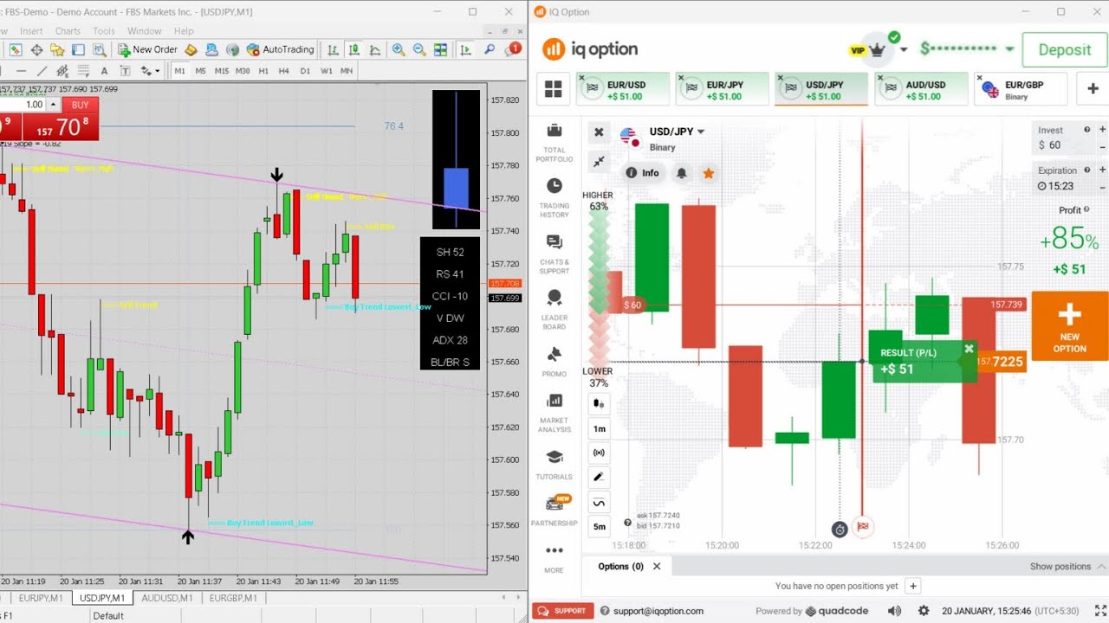Viewport: 1109px width, 623px height.
Task: Toggle AutoTrading in MetaTrader
Action: pos(280,49)
